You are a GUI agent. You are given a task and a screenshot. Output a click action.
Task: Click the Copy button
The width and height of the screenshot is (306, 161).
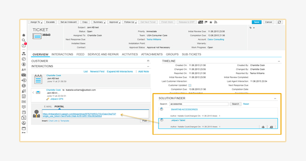click(x=85, y=22)
